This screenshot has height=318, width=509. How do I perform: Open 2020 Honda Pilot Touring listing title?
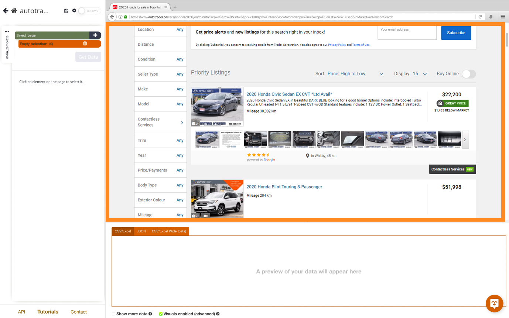[x=284, y=187]
